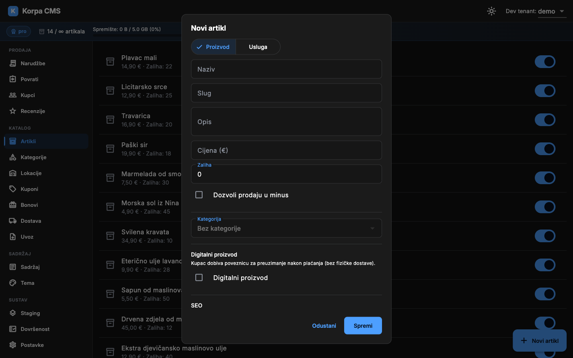The width and height of the screenshot is (573, 358).
Task: Open Postavke settings
Action: point(46,345)
